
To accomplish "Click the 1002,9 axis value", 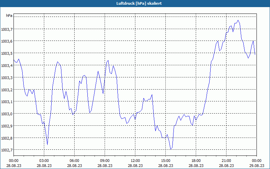I will pos(7,126).
